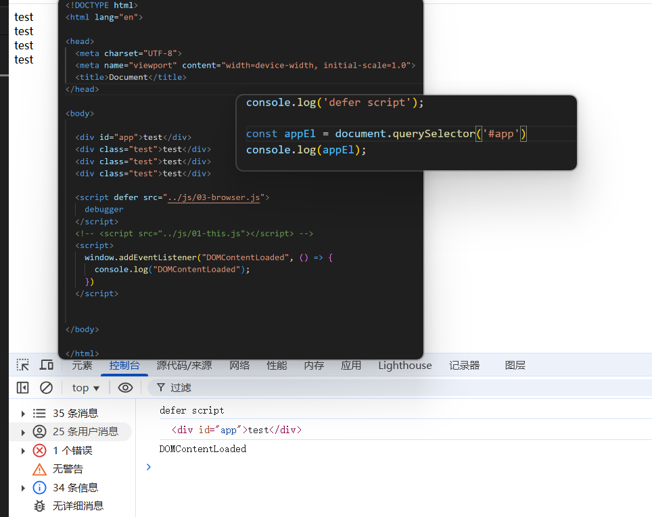Click the console prompt chevron
Screen dimensions: 652x517
(x=149, y=467)
